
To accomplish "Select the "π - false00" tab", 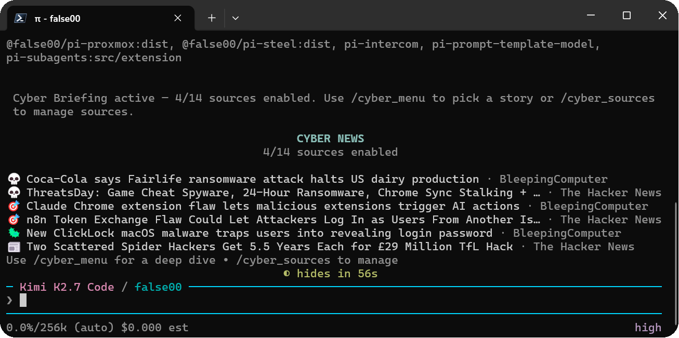I will 100,18.
